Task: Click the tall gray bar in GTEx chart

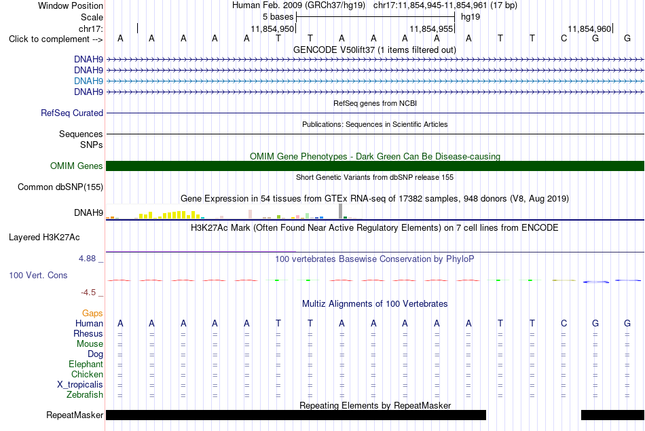Action: (x=341, y=211)
